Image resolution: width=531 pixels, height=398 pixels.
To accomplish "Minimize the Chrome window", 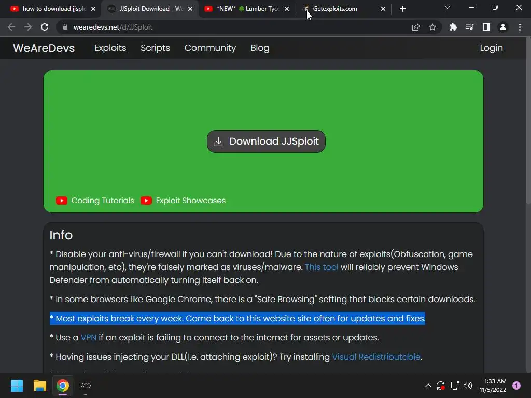I will coord(471,7).
